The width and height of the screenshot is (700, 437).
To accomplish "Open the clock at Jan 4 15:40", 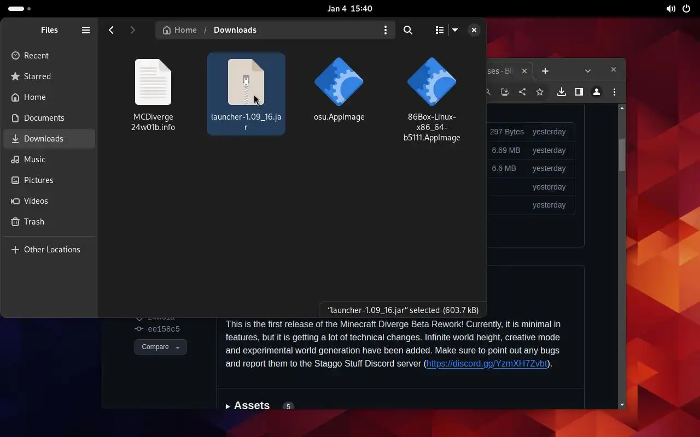I will click(x=350, y=9).
